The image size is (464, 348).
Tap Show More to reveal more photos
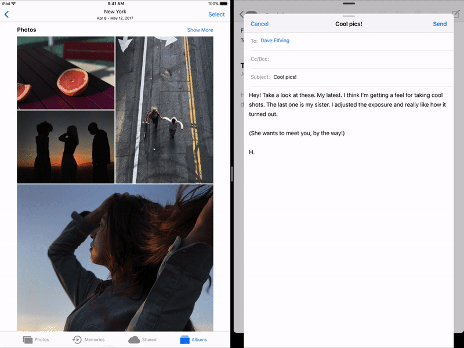pyautogui.click(x=200, y=30)
